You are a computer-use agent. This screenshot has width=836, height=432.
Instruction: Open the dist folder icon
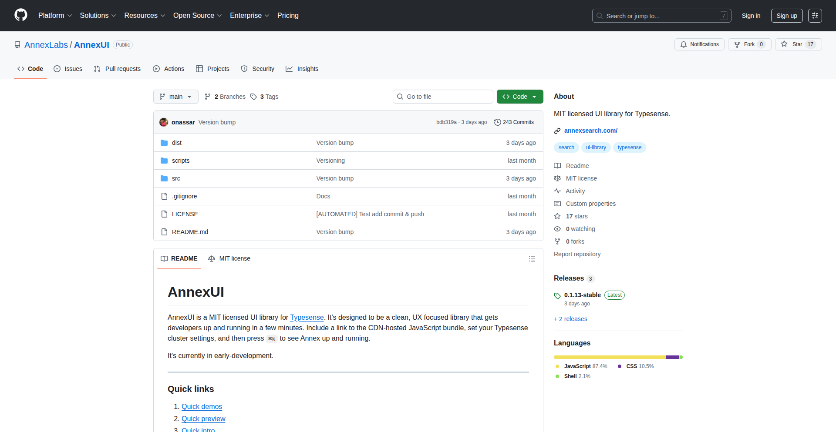click(164, 143)
